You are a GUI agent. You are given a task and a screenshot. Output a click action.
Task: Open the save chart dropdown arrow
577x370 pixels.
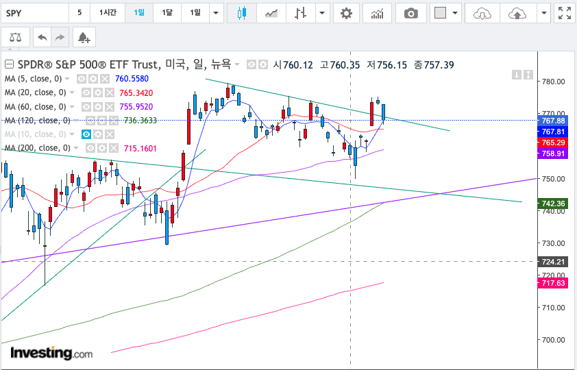tap(544, 13)
